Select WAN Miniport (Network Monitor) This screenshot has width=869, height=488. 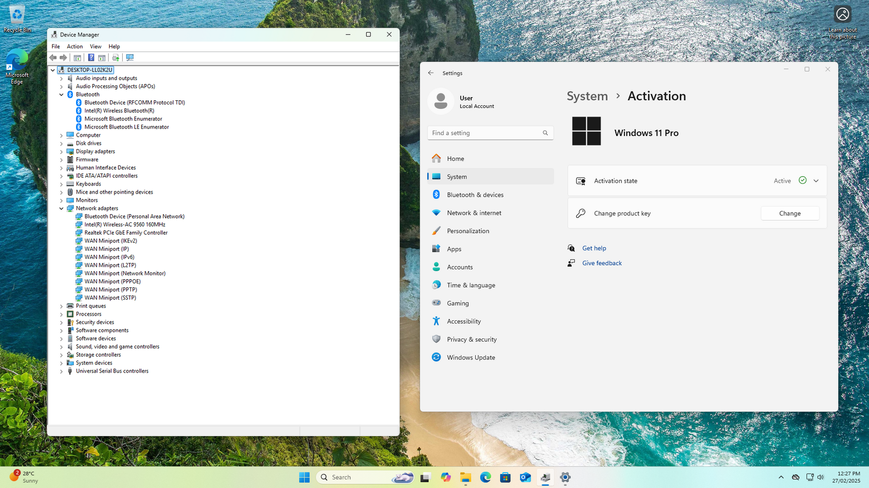[125, 273]
